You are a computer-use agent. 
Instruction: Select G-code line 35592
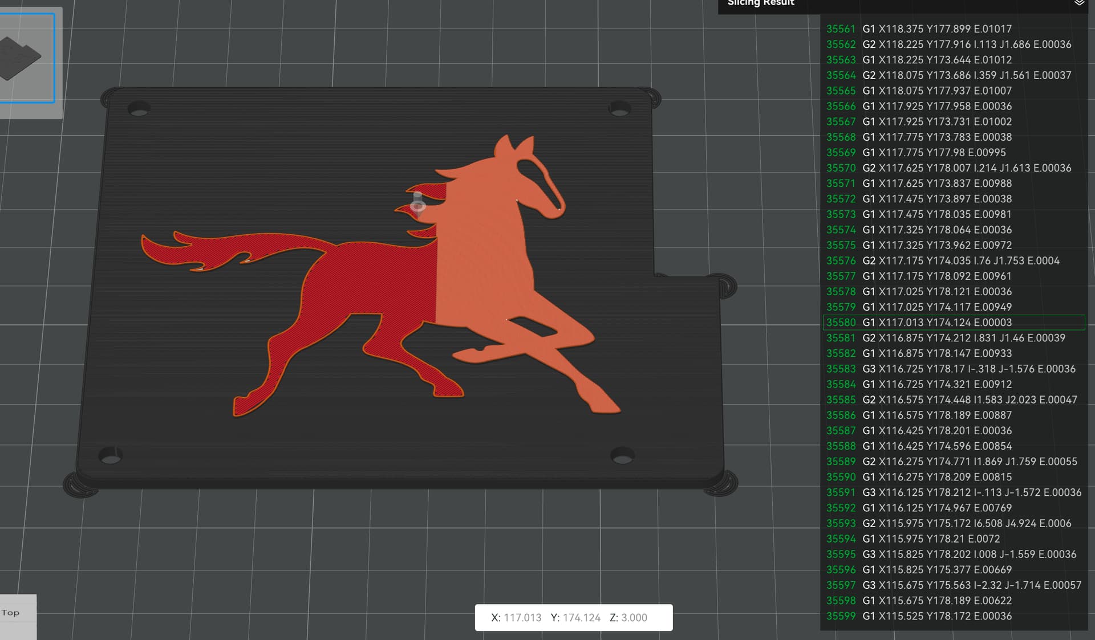point(954,508)
